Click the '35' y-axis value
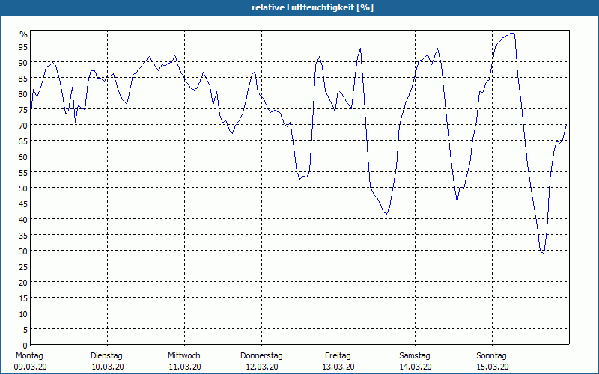599x374 pixels. click(23, 235)
